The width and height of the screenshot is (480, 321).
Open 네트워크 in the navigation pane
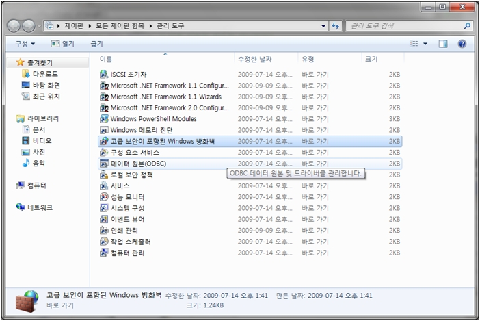click(40, 207)
